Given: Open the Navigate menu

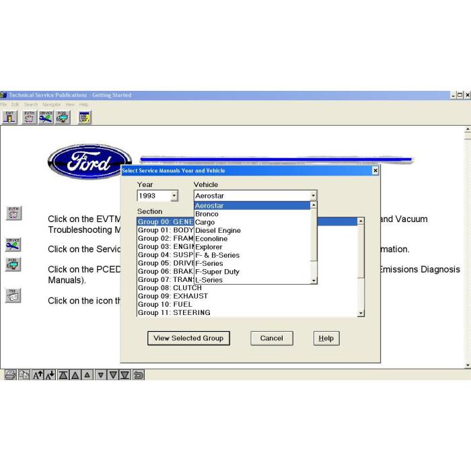Looking at the screenshot, I should tap(51, 104).
